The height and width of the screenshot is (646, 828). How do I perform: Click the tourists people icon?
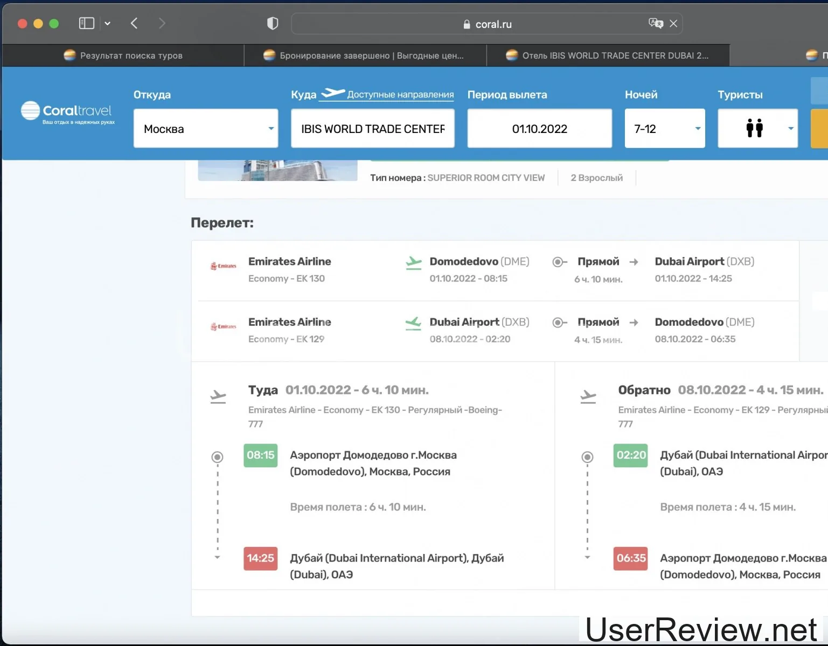point(754,128)
